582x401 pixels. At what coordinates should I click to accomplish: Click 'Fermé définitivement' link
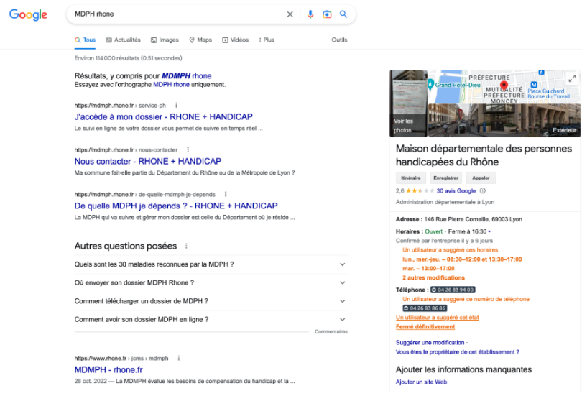425,327
